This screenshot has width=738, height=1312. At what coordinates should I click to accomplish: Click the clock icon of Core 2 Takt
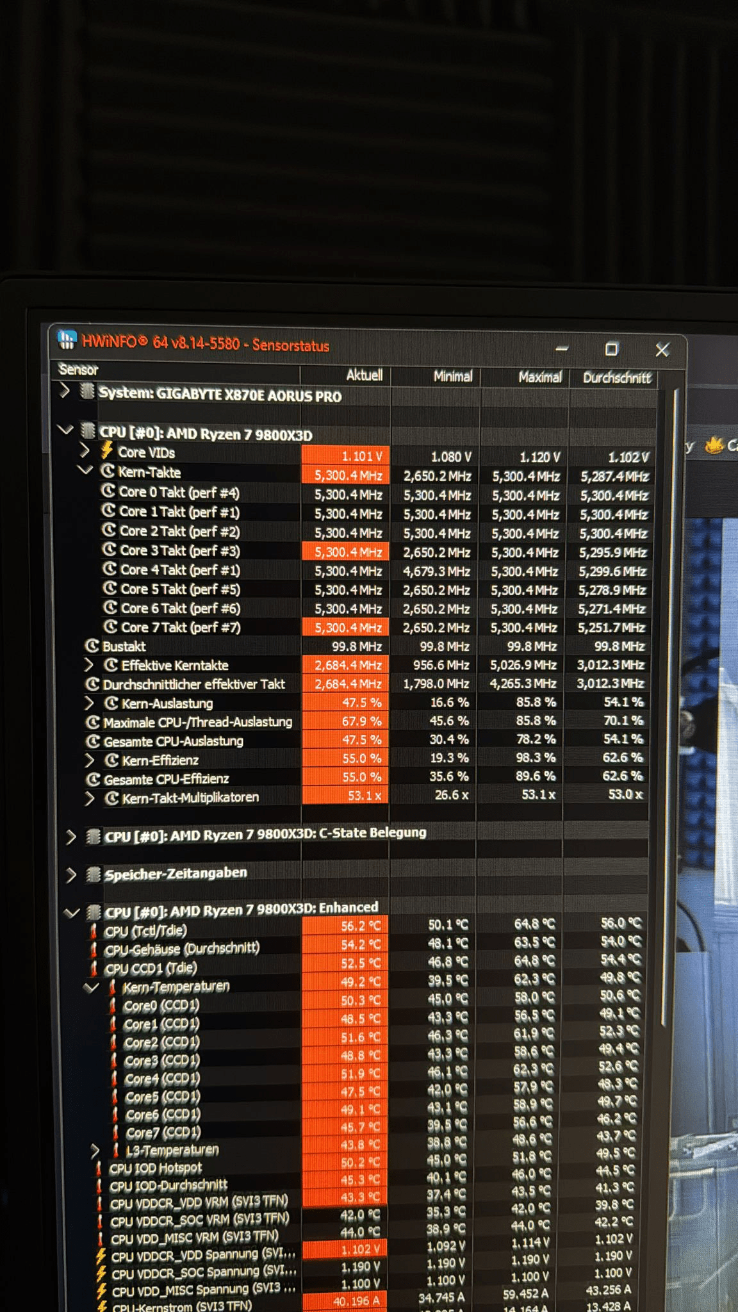(x=110, y=530)
